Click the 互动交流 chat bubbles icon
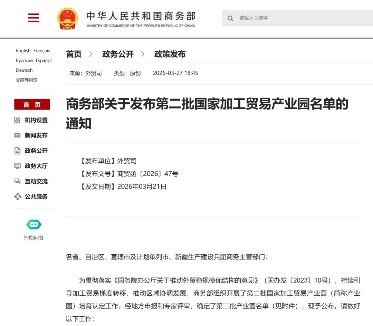The image size is (373, 326). coord(17,181)
